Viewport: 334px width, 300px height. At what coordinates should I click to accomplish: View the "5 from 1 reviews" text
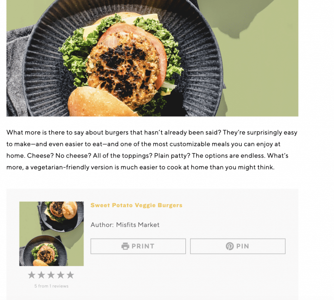click(x=51, y=286)
